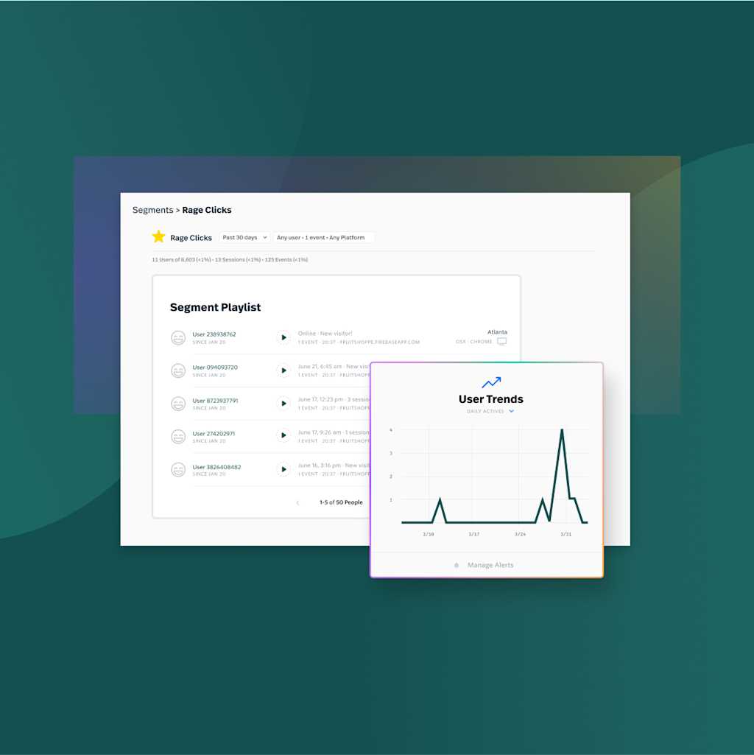Click the blue trend arrow above User Trends
Image resolution: width=754 pixels, height=755 pixels.
(x=492, y=382)
